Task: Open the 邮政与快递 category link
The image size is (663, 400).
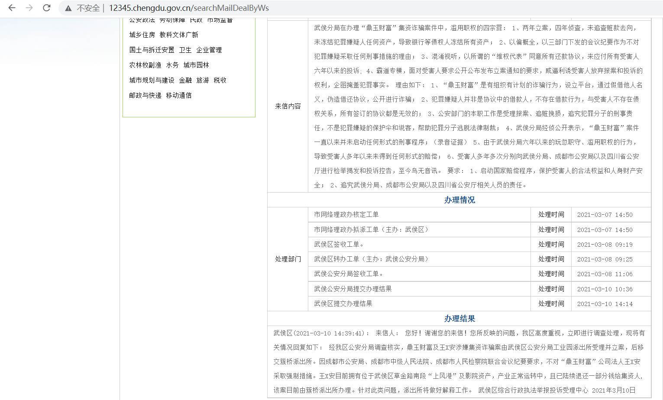Action: 145,95
